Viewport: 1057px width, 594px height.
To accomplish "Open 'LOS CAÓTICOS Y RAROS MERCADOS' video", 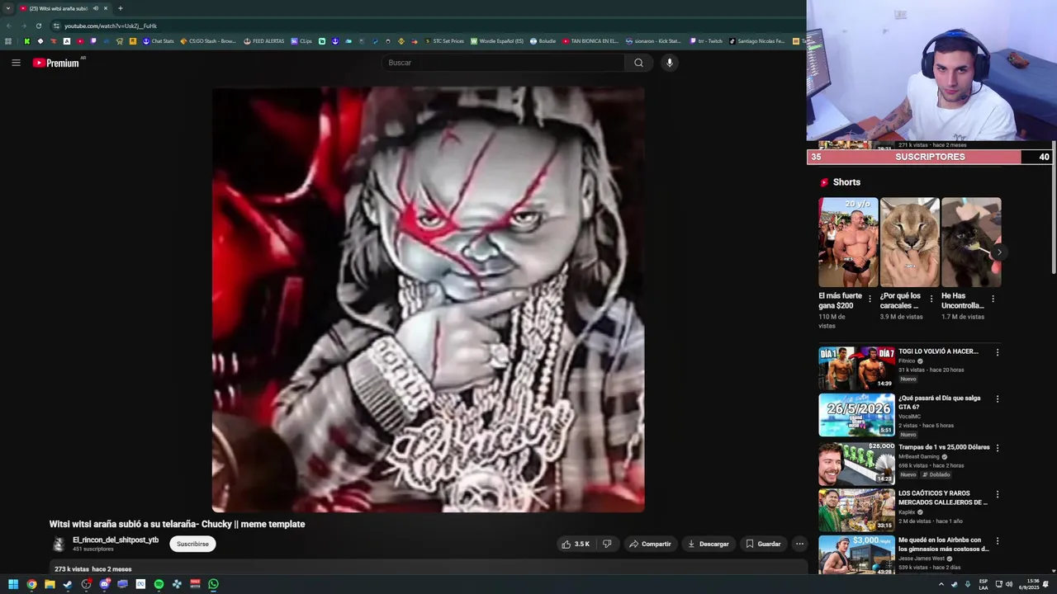I will click(x=856, y=510).
